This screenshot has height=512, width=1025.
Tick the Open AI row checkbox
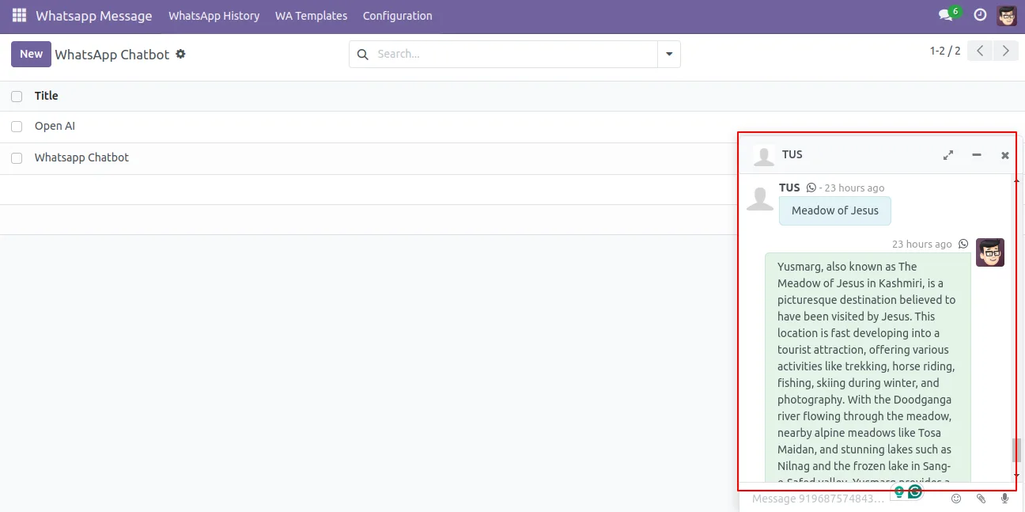17,127
